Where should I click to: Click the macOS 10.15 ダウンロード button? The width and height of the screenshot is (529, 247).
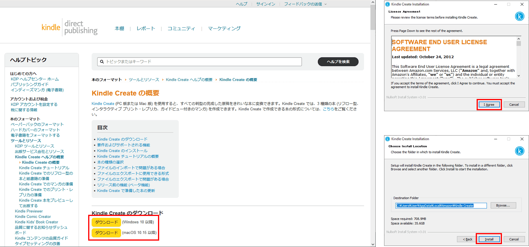click(106, 232)
